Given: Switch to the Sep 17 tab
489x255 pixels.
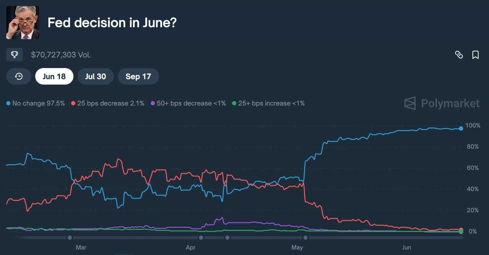Looking at the screenshot, I should pos(138,76).
